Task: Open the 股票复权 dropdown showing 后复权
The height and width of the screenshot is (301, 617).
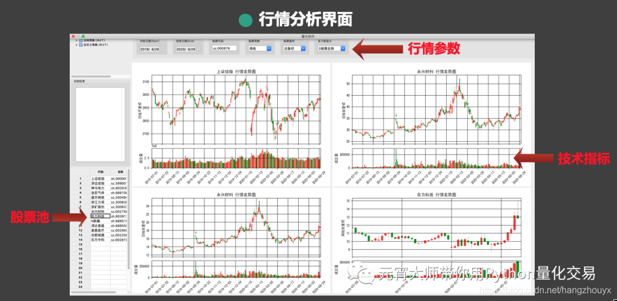Action: point(295,48)
